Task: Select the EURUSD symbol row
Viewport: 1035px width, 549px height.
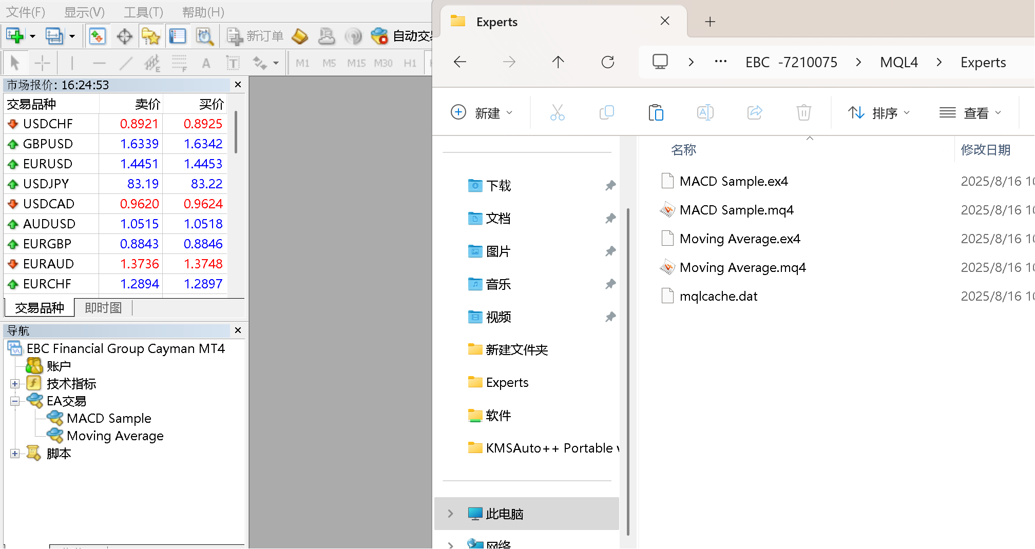Action: (x=116, y=164)
